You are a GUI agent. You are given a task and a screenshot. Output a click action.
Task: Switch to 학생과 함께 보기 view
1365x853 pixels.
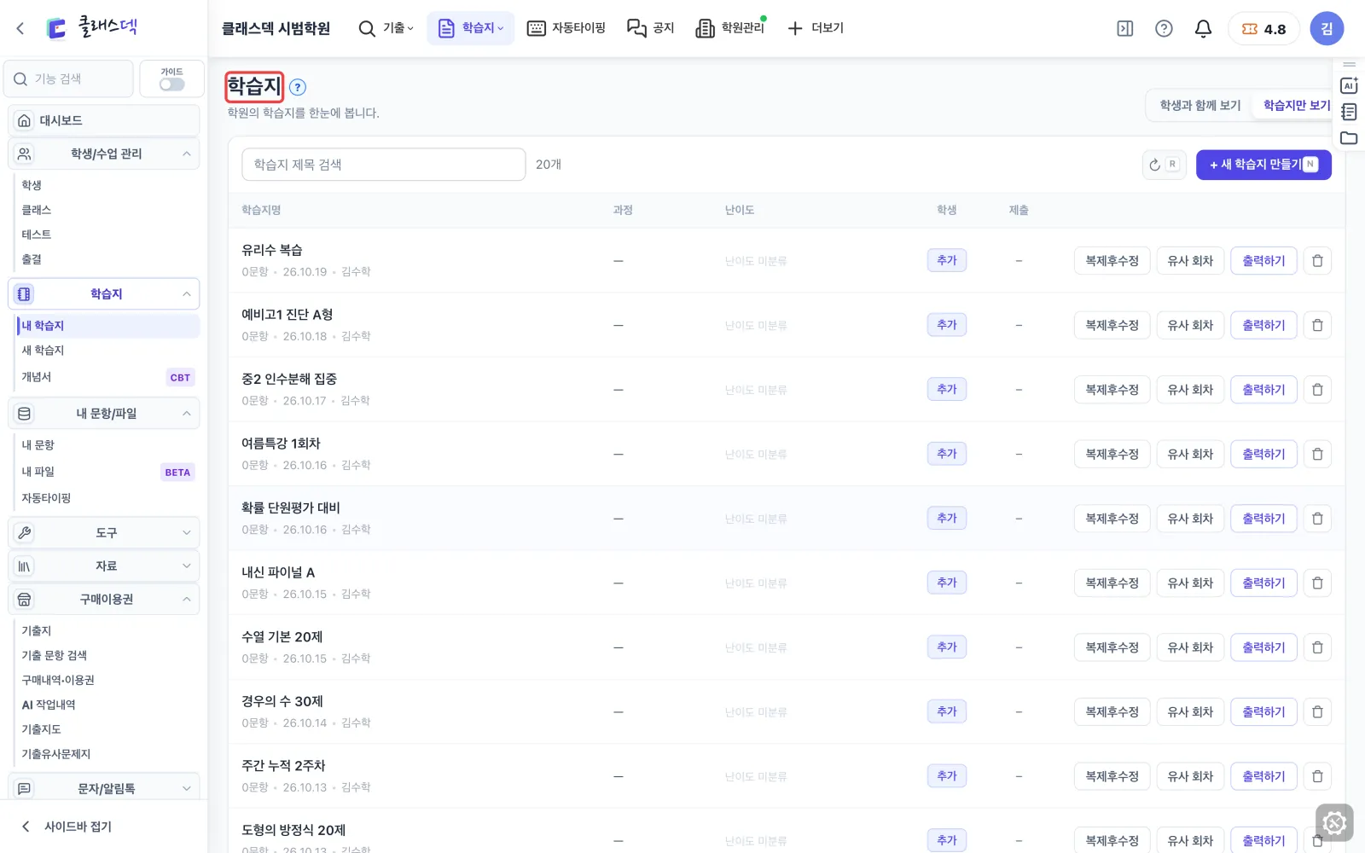click(x=1199, y=105)
